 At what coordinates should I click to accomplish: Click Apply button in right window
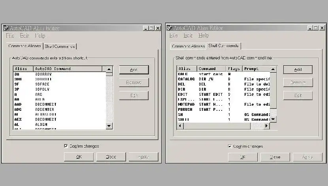[x=307, y=157]
